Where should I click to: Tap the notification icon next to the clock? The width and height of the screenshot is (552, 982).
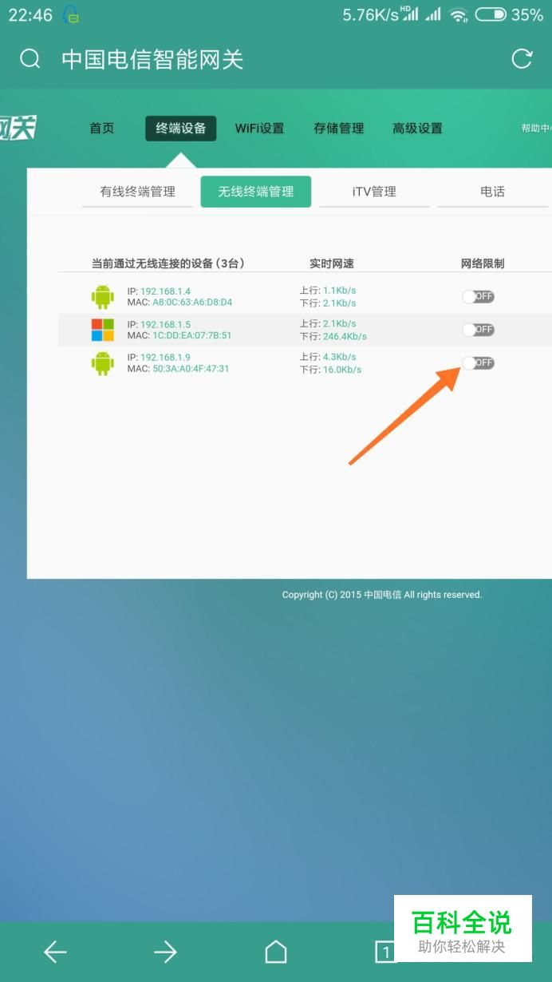[71, 14]
